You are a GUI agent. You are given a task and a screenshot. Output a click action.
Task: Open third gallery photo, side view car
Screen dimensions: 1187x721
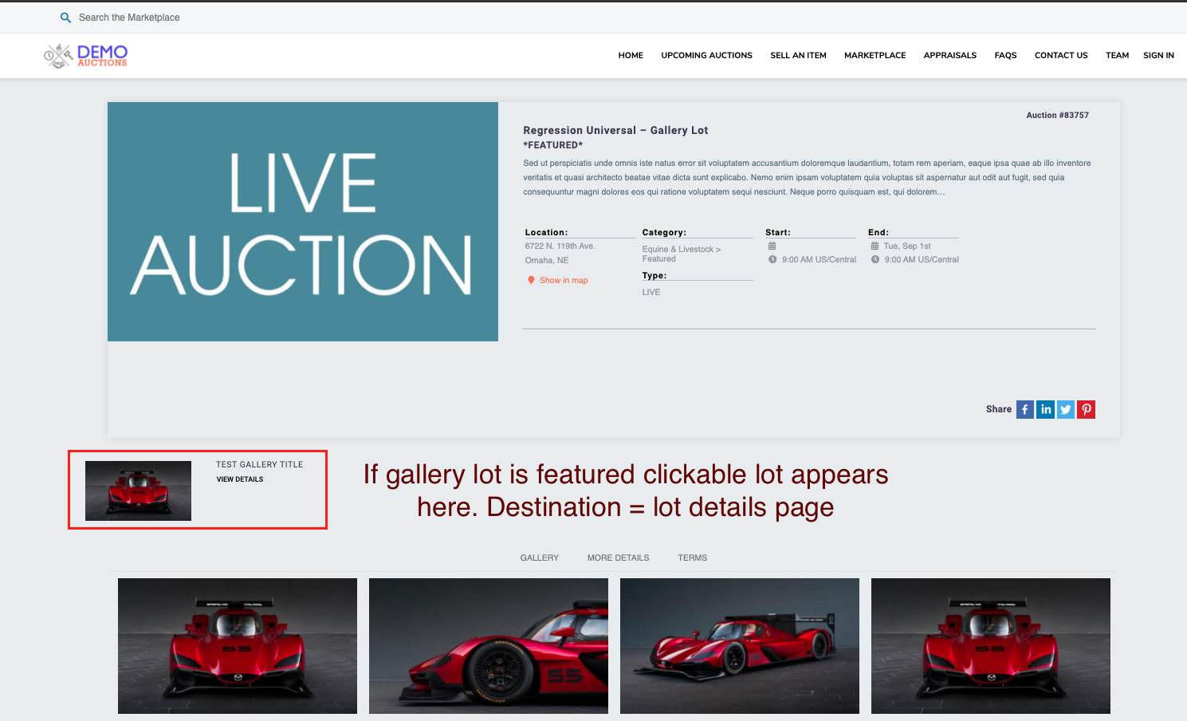pos(740,646)
